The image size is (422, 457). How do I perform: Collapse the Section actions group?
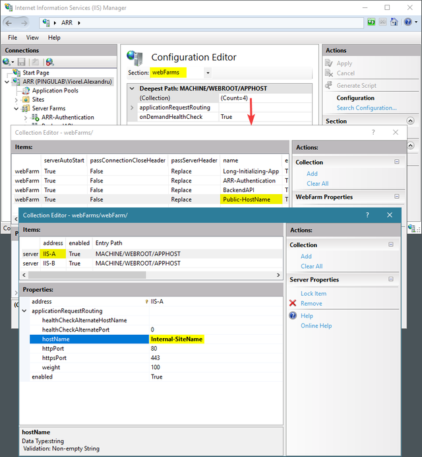[410, 121]
